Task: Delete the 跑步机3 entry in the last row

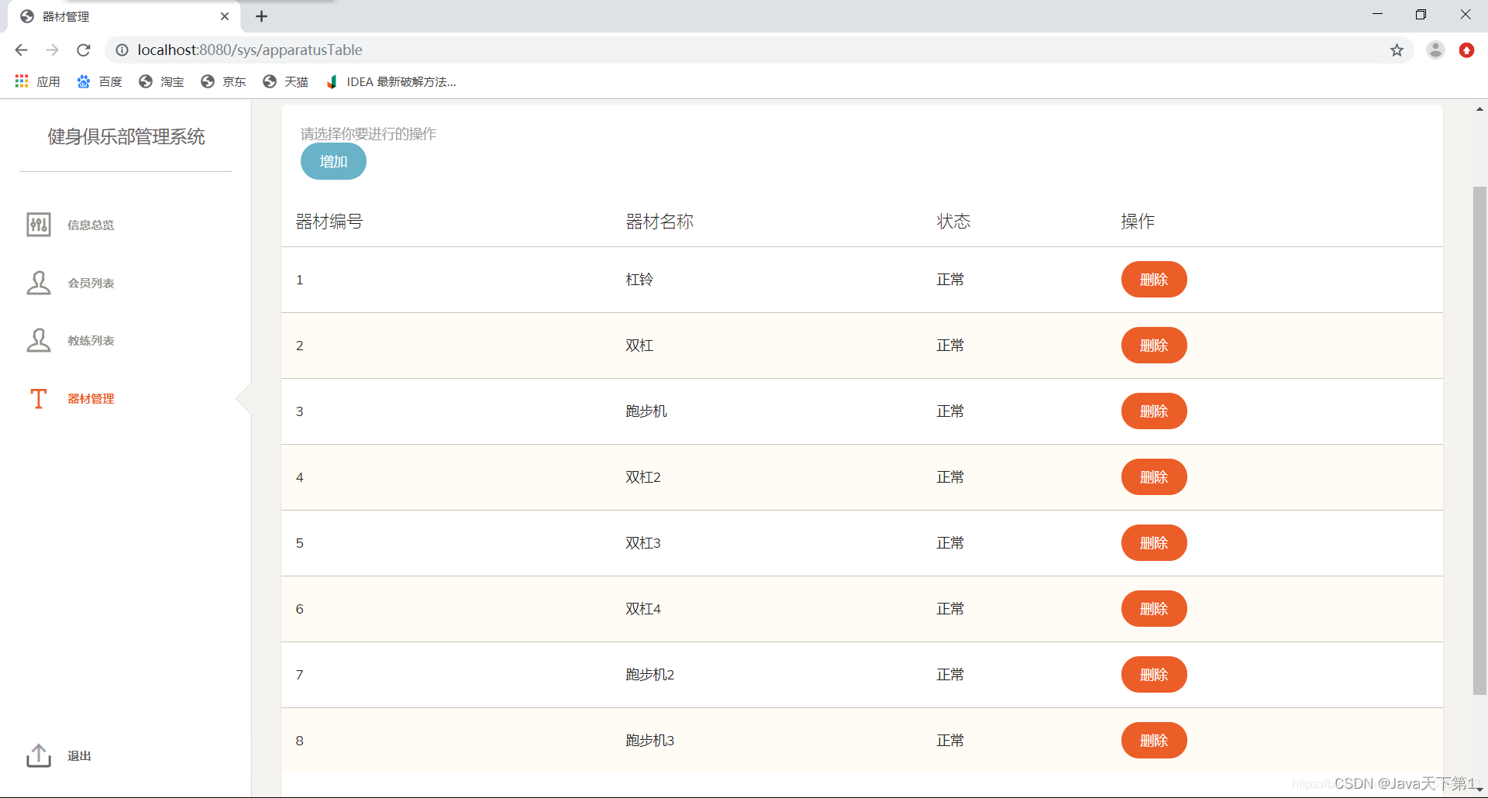Action: coord(1154,741)
